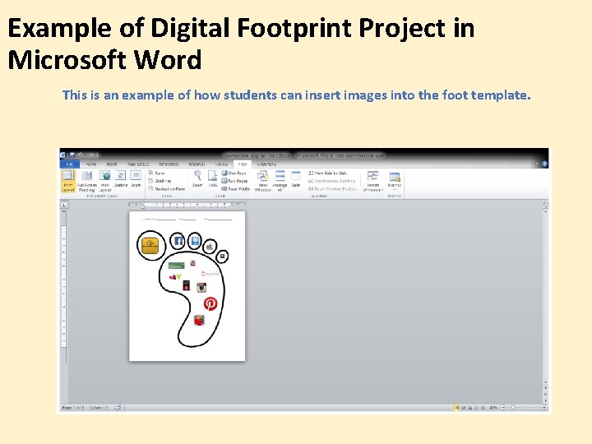
Task: Click the Facebook logo in the toe
Action: [x=178, y=241]
